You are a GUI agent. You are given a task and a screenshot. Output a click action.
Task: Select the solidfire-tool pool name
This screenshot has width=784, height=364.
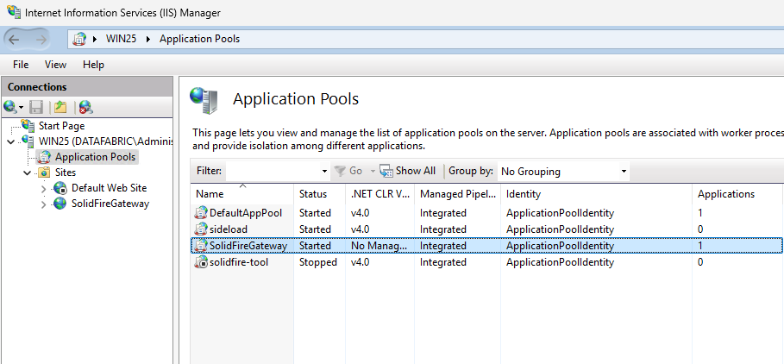click(x=239, y=262)
